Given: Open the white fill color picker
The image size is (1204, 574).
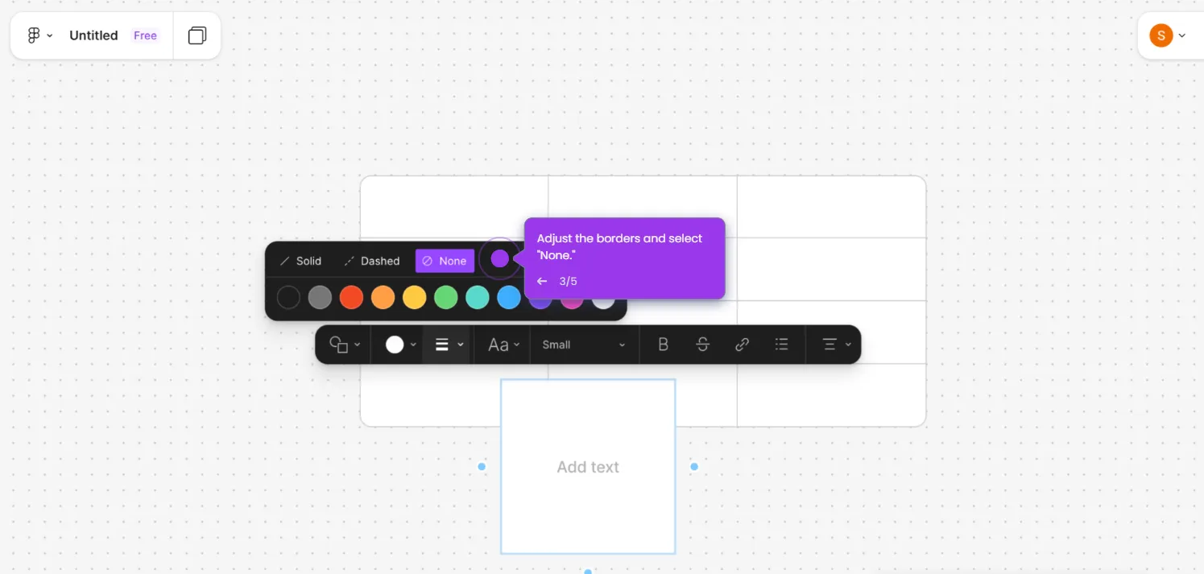Looking at the screenshot, I should point(395,345).
